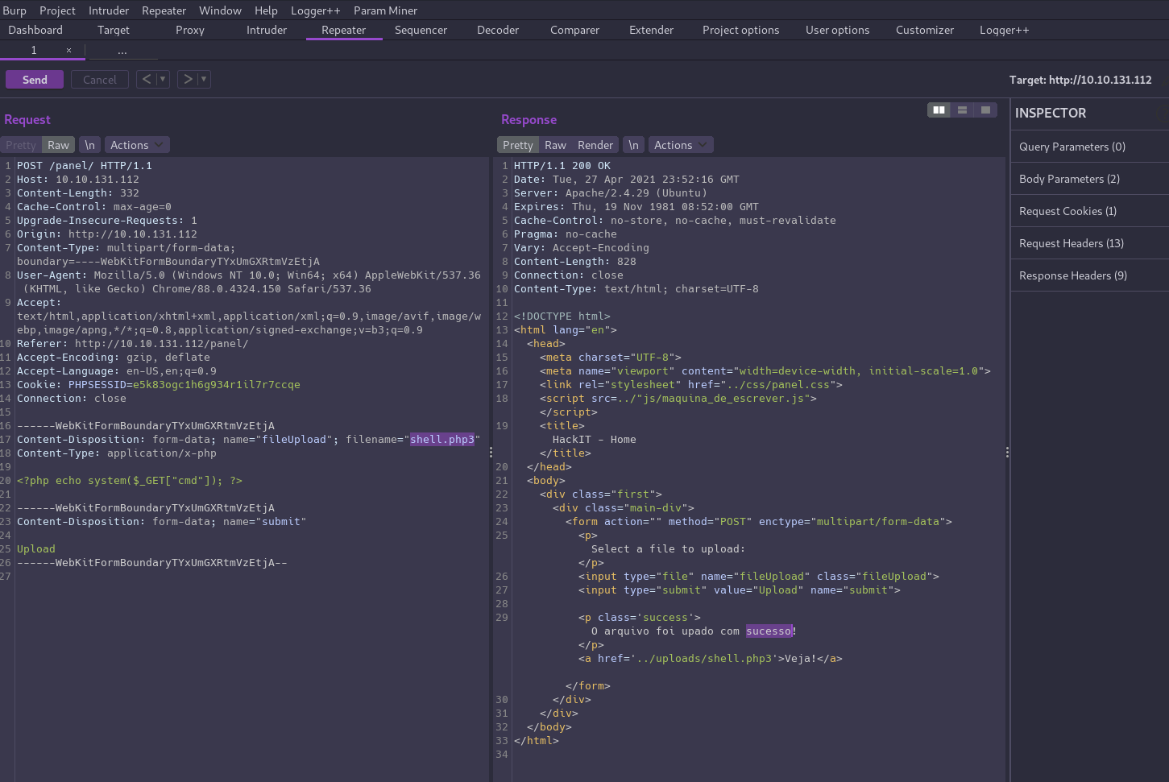
Task: Toggle non-printing \n characters in Response pane
Action: click(633, 145)
